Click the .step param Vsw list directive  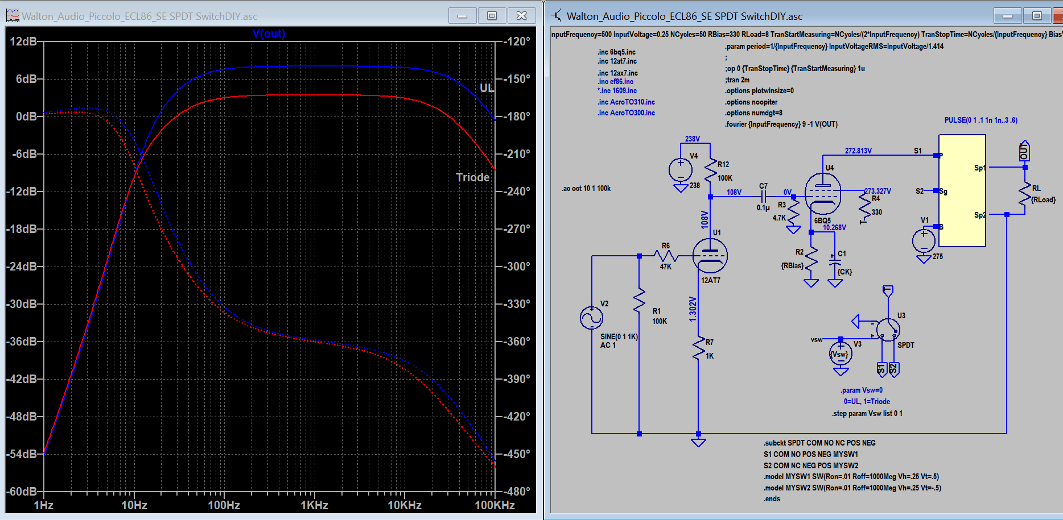tap(867, 414)
